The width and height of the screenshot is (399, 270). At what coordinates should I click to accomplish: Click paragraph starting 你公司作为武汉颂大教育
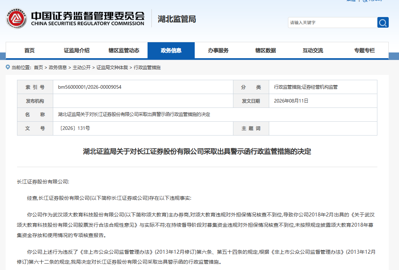pos(196,225)
